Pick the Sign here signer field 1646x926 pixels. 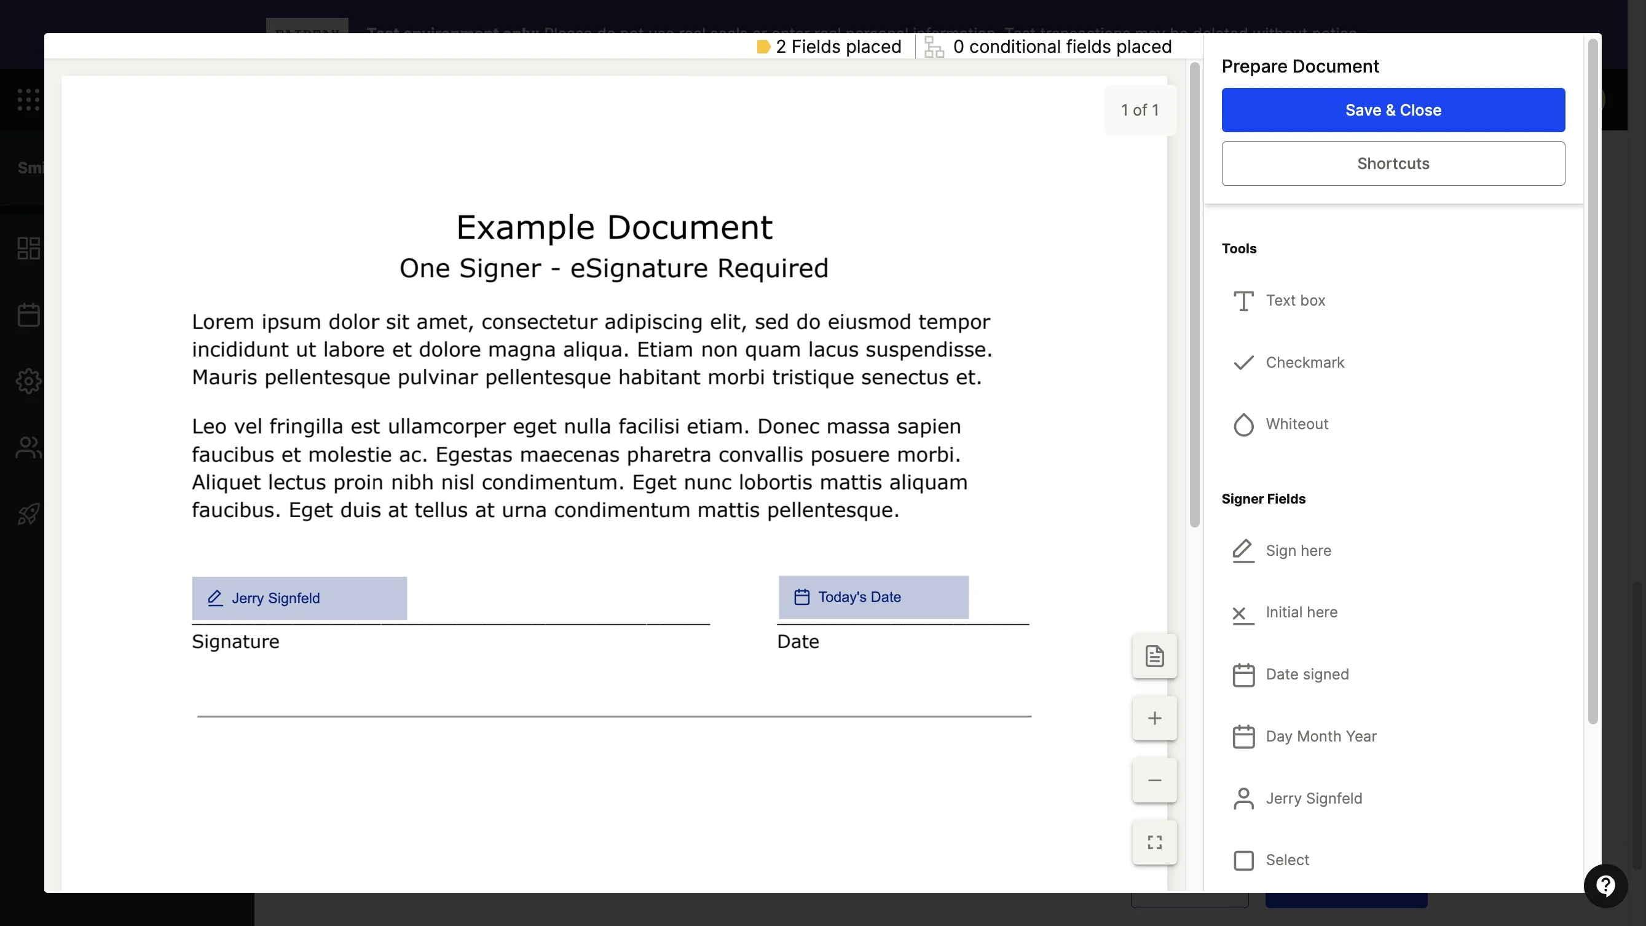[x=1282, y=550]
